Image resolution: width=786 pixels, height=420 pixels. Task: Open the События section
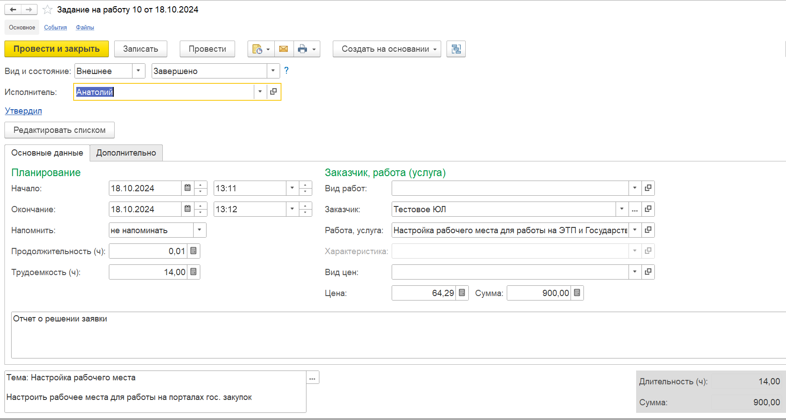pyautogui.click(x=55, y=27)
